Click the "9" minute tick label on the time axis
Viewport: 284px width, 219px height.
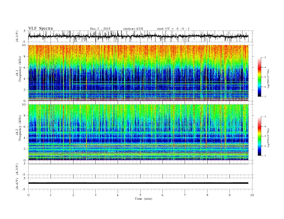229,195
